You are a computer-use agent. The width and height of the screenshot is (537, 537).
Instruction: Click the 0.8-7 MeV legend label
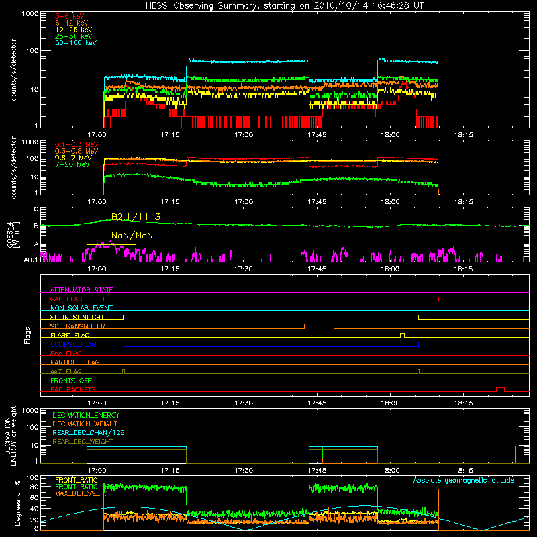(x=73, y=158)
